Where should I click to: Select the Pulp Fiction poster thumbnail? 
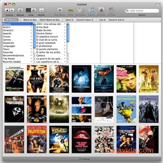(x=37, y=139)
